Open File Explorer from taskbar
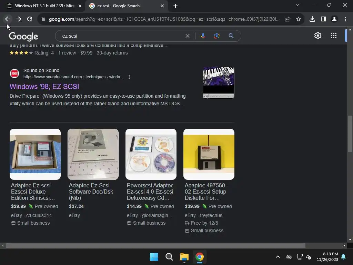The image size is (353, 265). tap(184, 257)
